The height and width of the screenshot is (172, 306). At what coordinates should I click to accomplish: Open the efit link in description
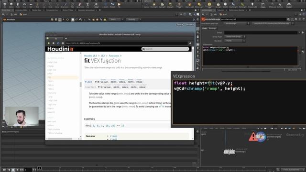pyautogui.click(x=162, y=107)
